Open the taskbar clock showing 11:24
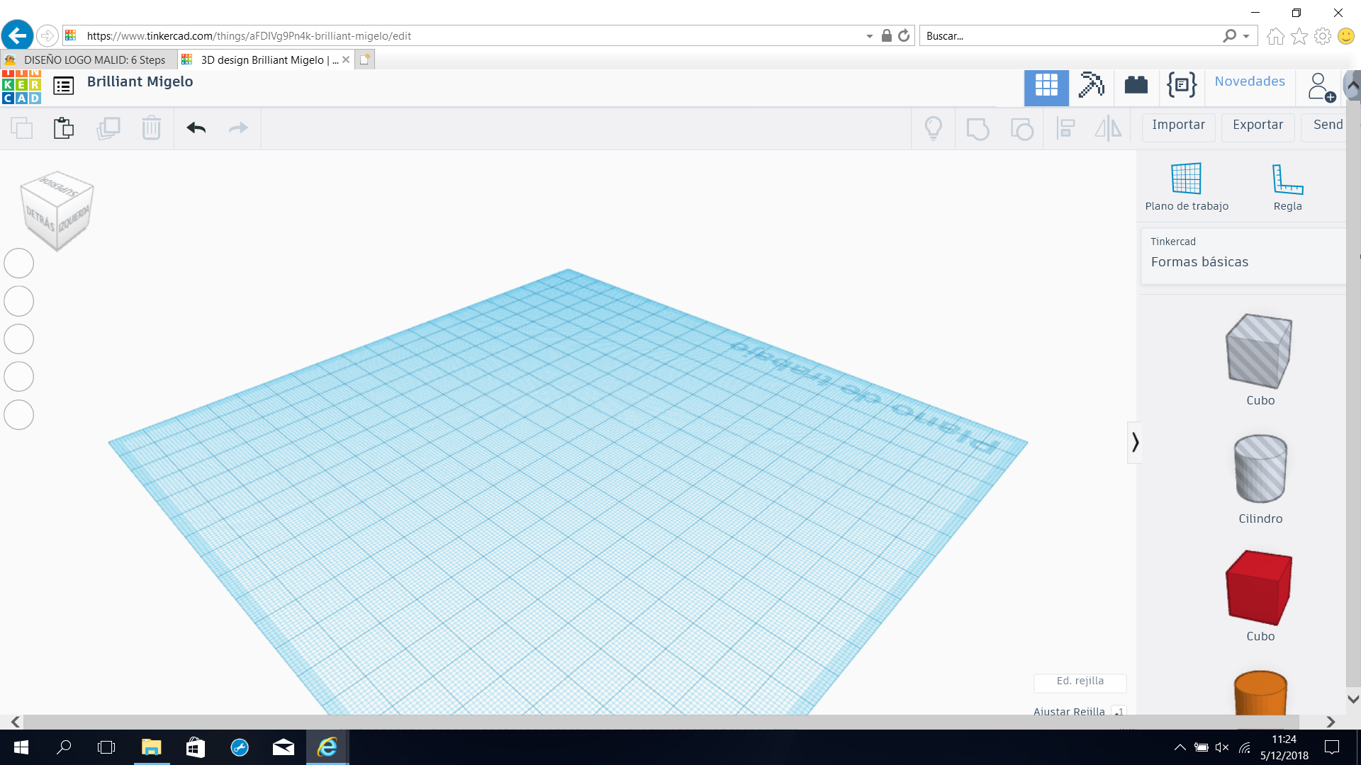This screenshot has height=765, width=1361. click(1284, 747)
